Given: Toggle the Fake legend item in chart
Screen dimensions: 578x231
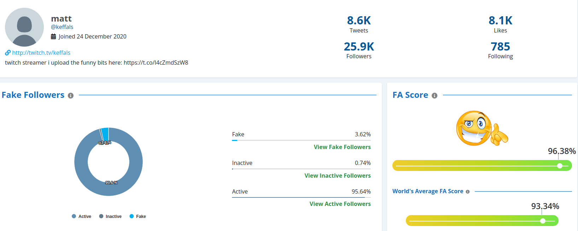Looking at the screenshot, I should 138,217.
